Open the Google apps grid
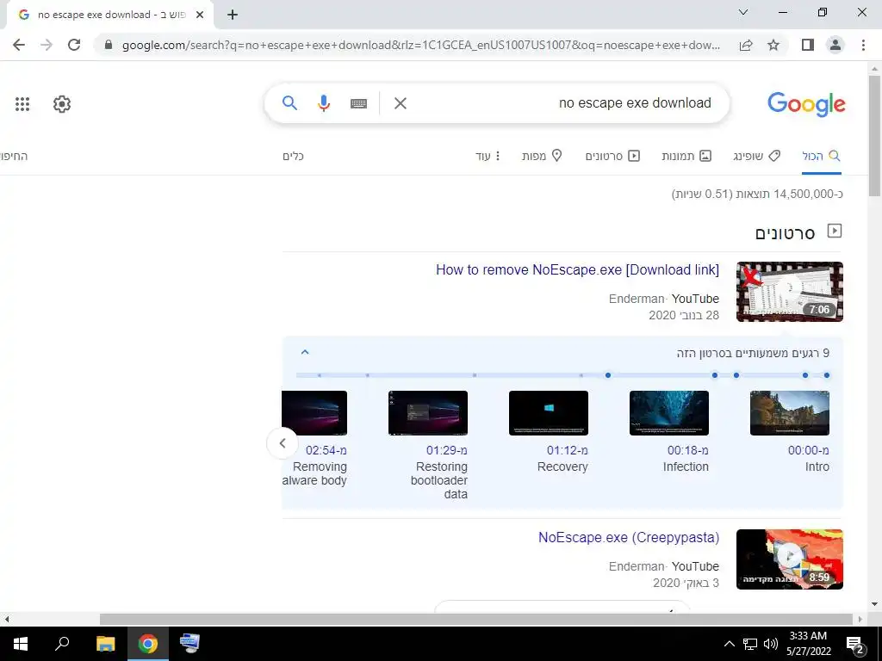Screen dimensions: 882x661 pos(22,104)
